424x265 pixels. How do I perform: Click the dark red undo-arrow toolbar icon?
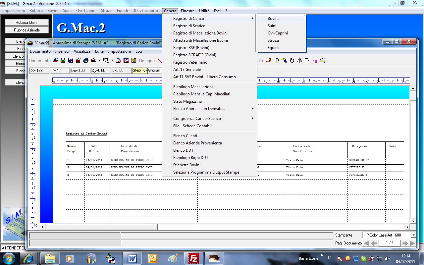(78, 61)
